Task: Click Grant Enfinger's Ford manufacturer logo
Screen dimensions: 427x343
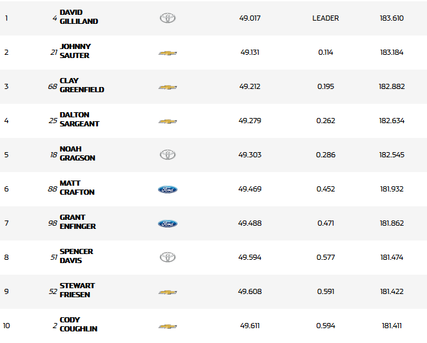Action: click(x=168, y=224)
